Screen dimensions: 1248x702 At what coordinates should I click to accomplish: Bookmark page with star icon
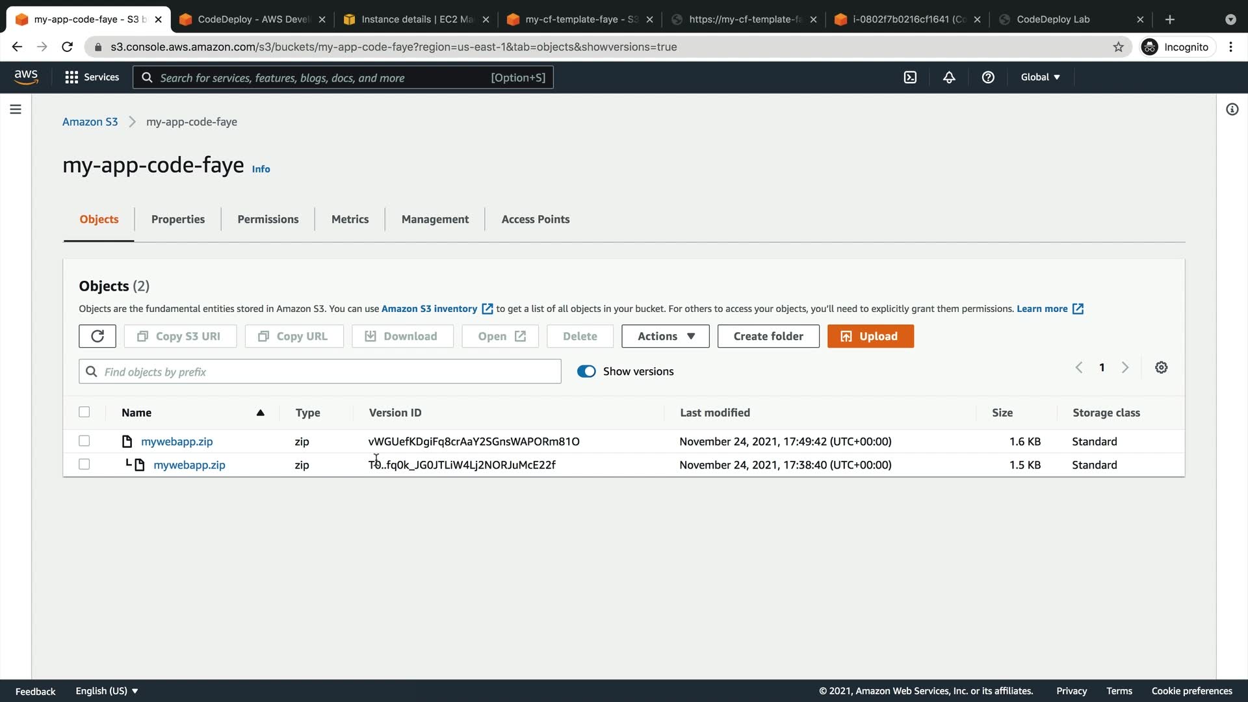pyautogui.click(x=1118, y=47)
